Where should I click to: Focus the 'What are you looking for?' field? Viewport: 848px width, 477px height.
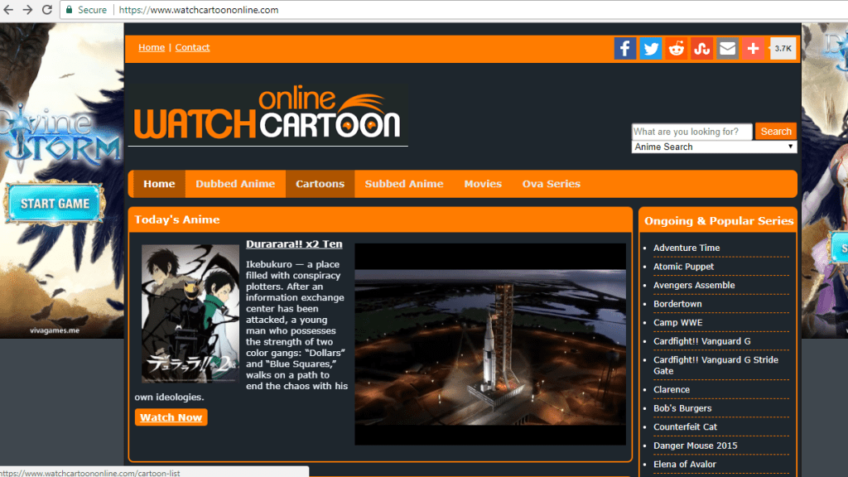tap(691, 132)
